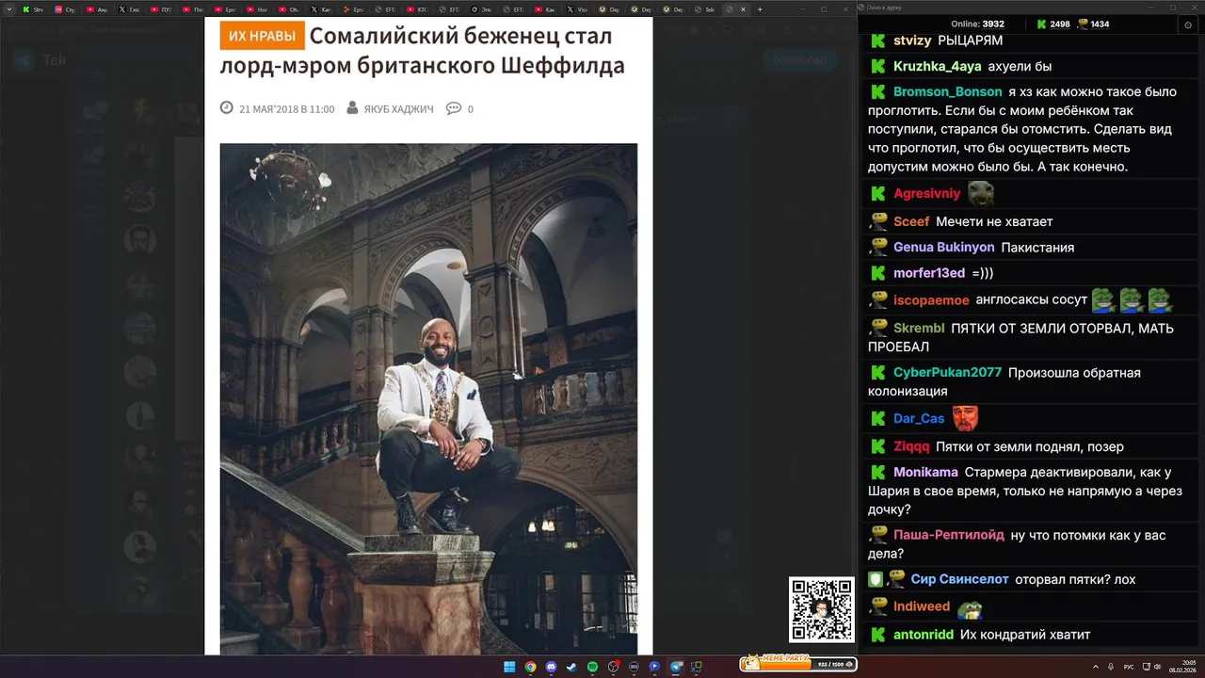Switch to the Tele browser tab
1205x678 pixels.
(x=704, y=9)
